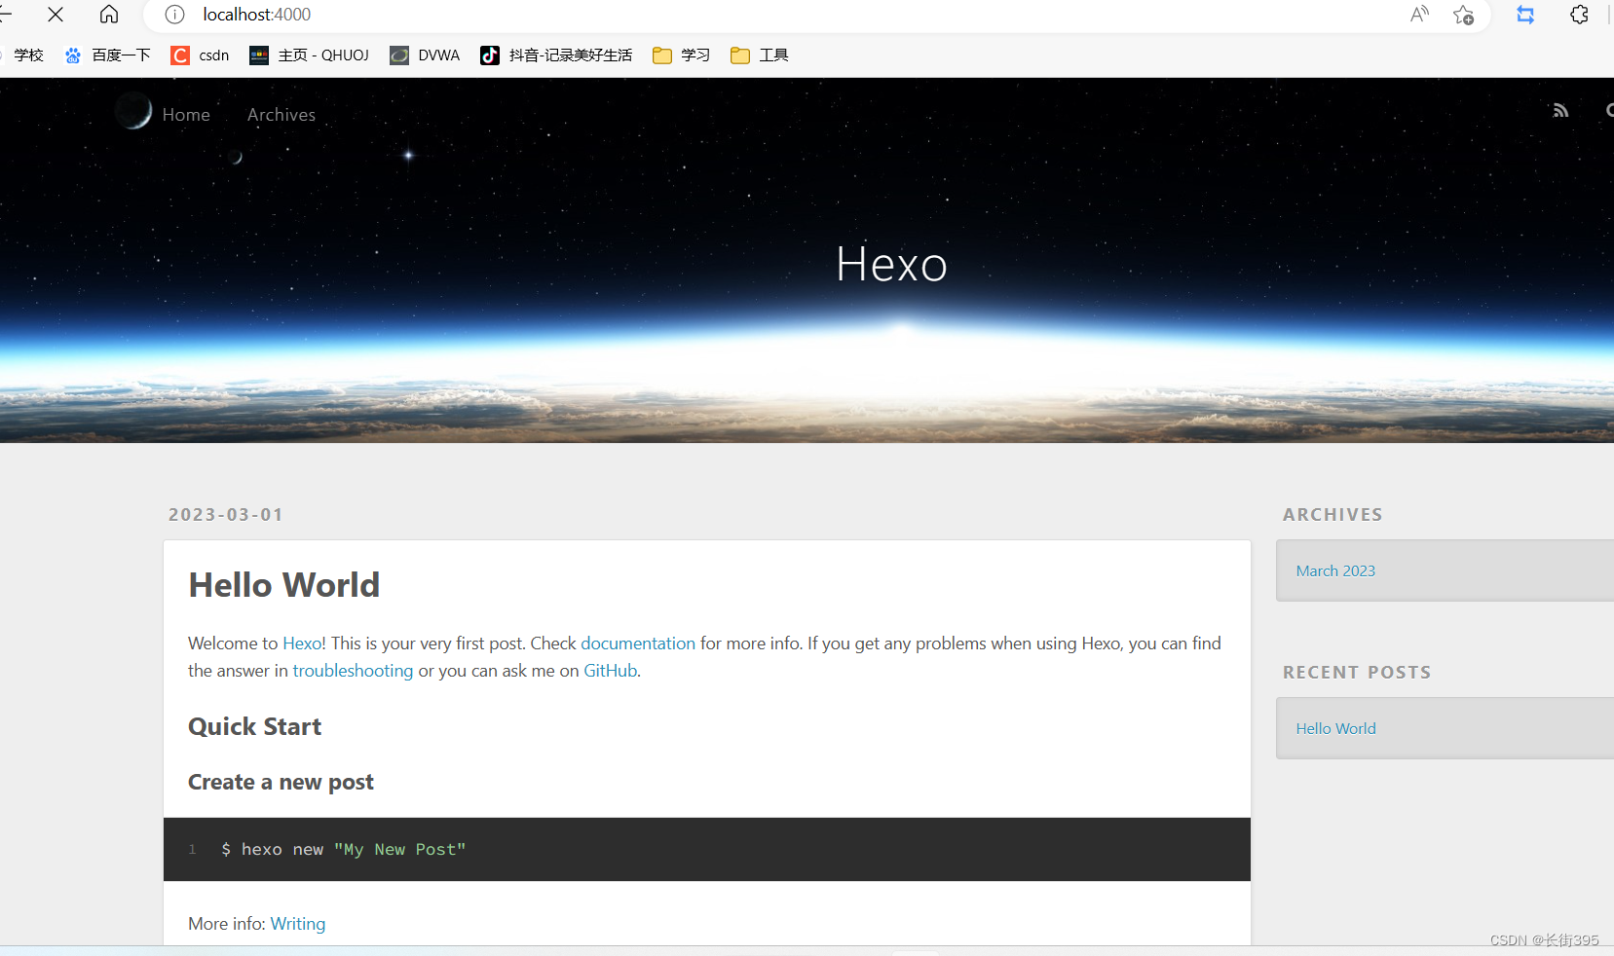Open the Hello World recent post link
1614x956 pixels.
1335,728
